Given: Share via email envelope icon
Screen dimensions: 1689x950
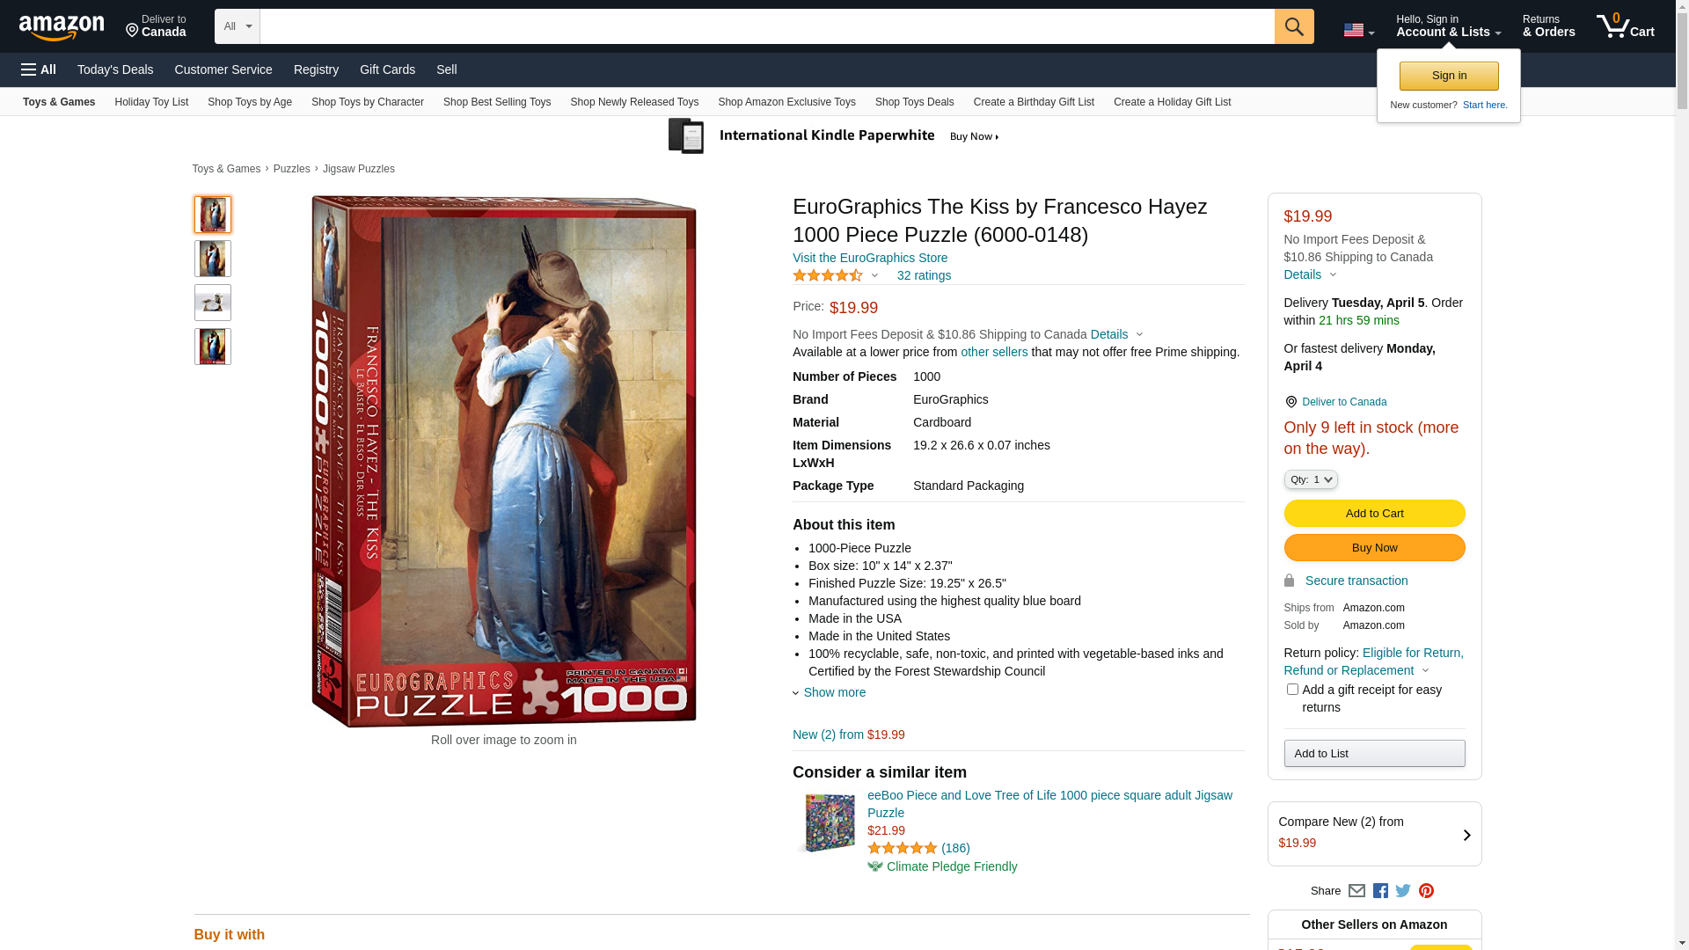Looking at the screenshot, I should point(1356,891).
